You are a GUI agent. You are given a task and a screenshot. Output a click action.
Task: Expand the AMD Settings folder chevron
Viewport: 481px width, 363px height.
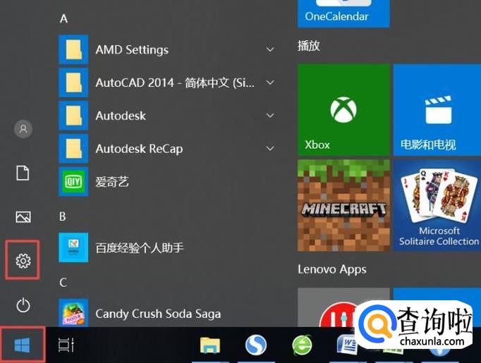[270, 49]
